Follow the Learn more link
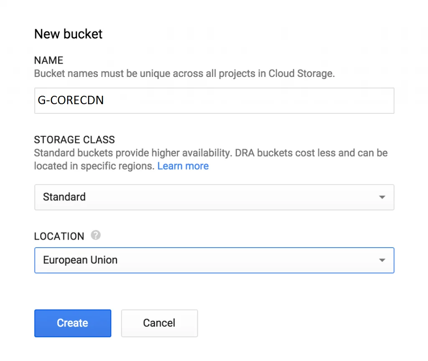 tap(183, 166)
